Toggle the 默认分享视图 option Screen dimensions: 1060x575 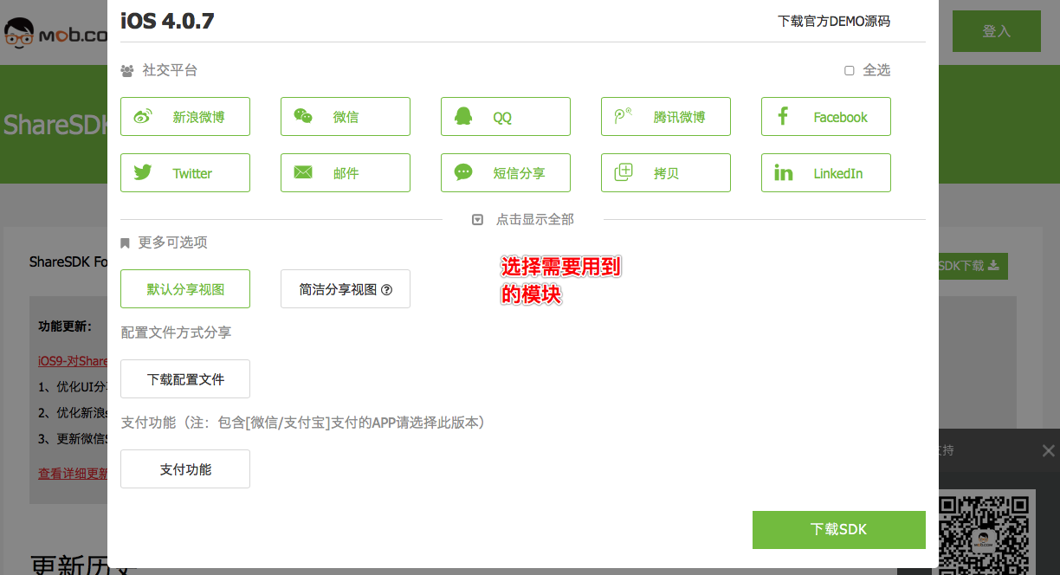pos(185,289)
